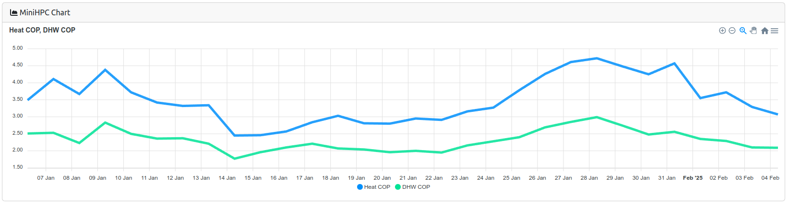Select the 28 Jan x-axis label

[x=589, y=178]
